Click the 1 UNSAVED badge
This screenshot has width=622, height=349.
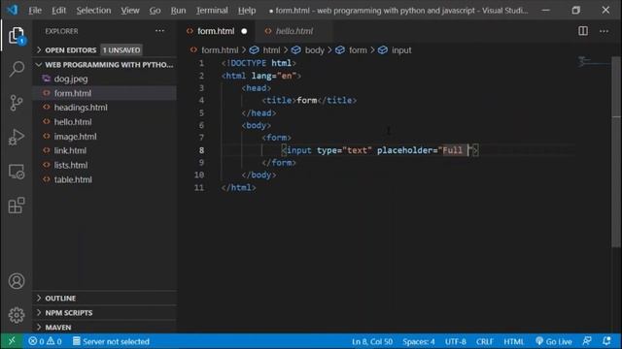[x=121, y=49]
